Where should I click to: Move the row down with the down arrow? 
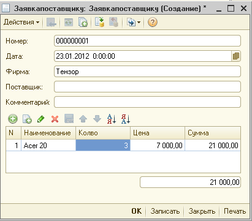click(x=97, y=119)
